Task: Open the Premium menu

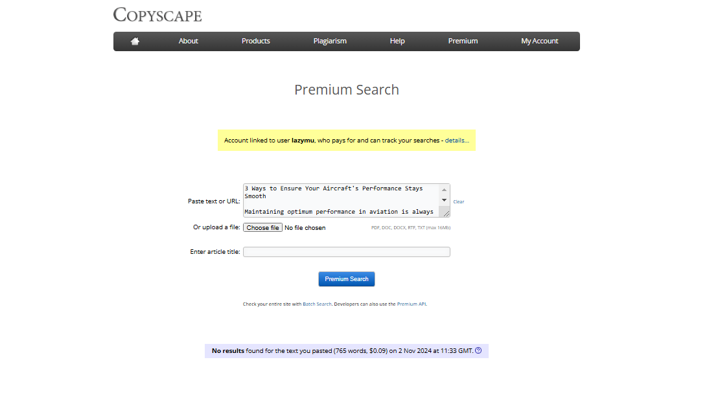Action: pyautogui.click(x=463, y=41)
